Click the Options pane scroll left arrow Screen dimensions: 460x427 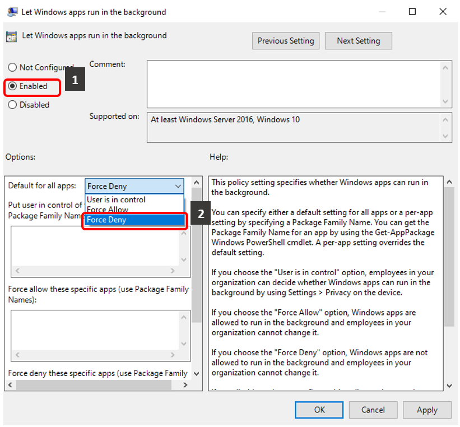tap(10, 385)
